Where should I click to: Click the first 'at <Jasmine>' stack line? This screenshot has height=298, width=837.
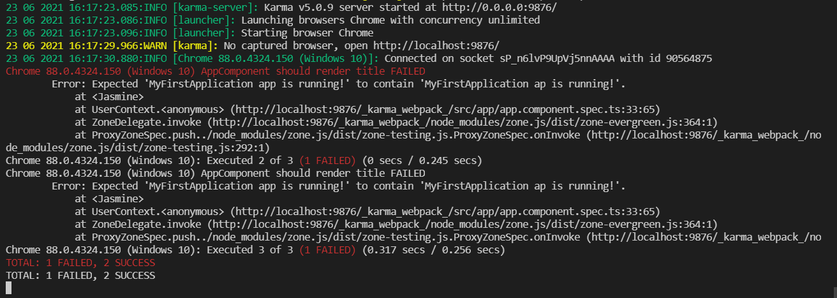[x=109, y=96]
